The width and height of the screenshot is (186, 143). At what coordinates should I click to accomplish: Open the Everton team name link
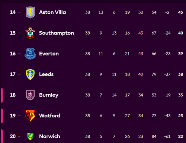49,54
